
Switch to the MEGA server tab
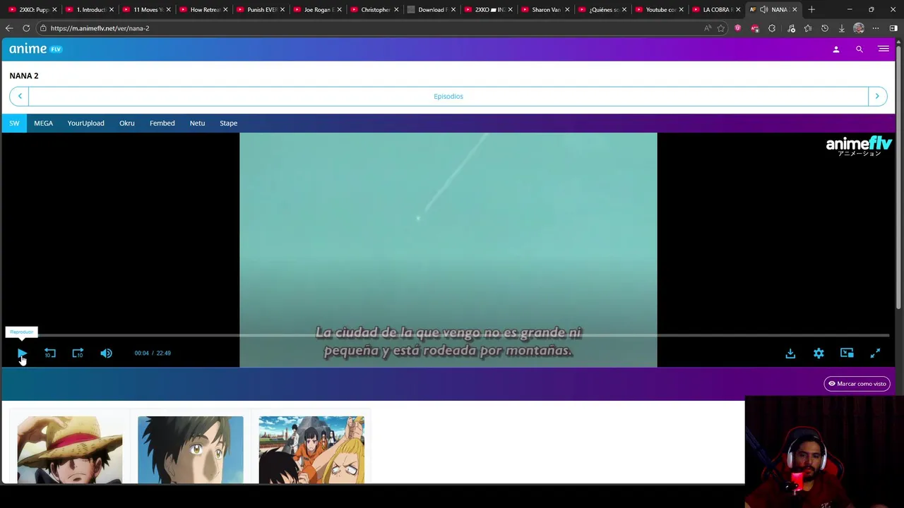pyautogui.click(x=43, y=123)
